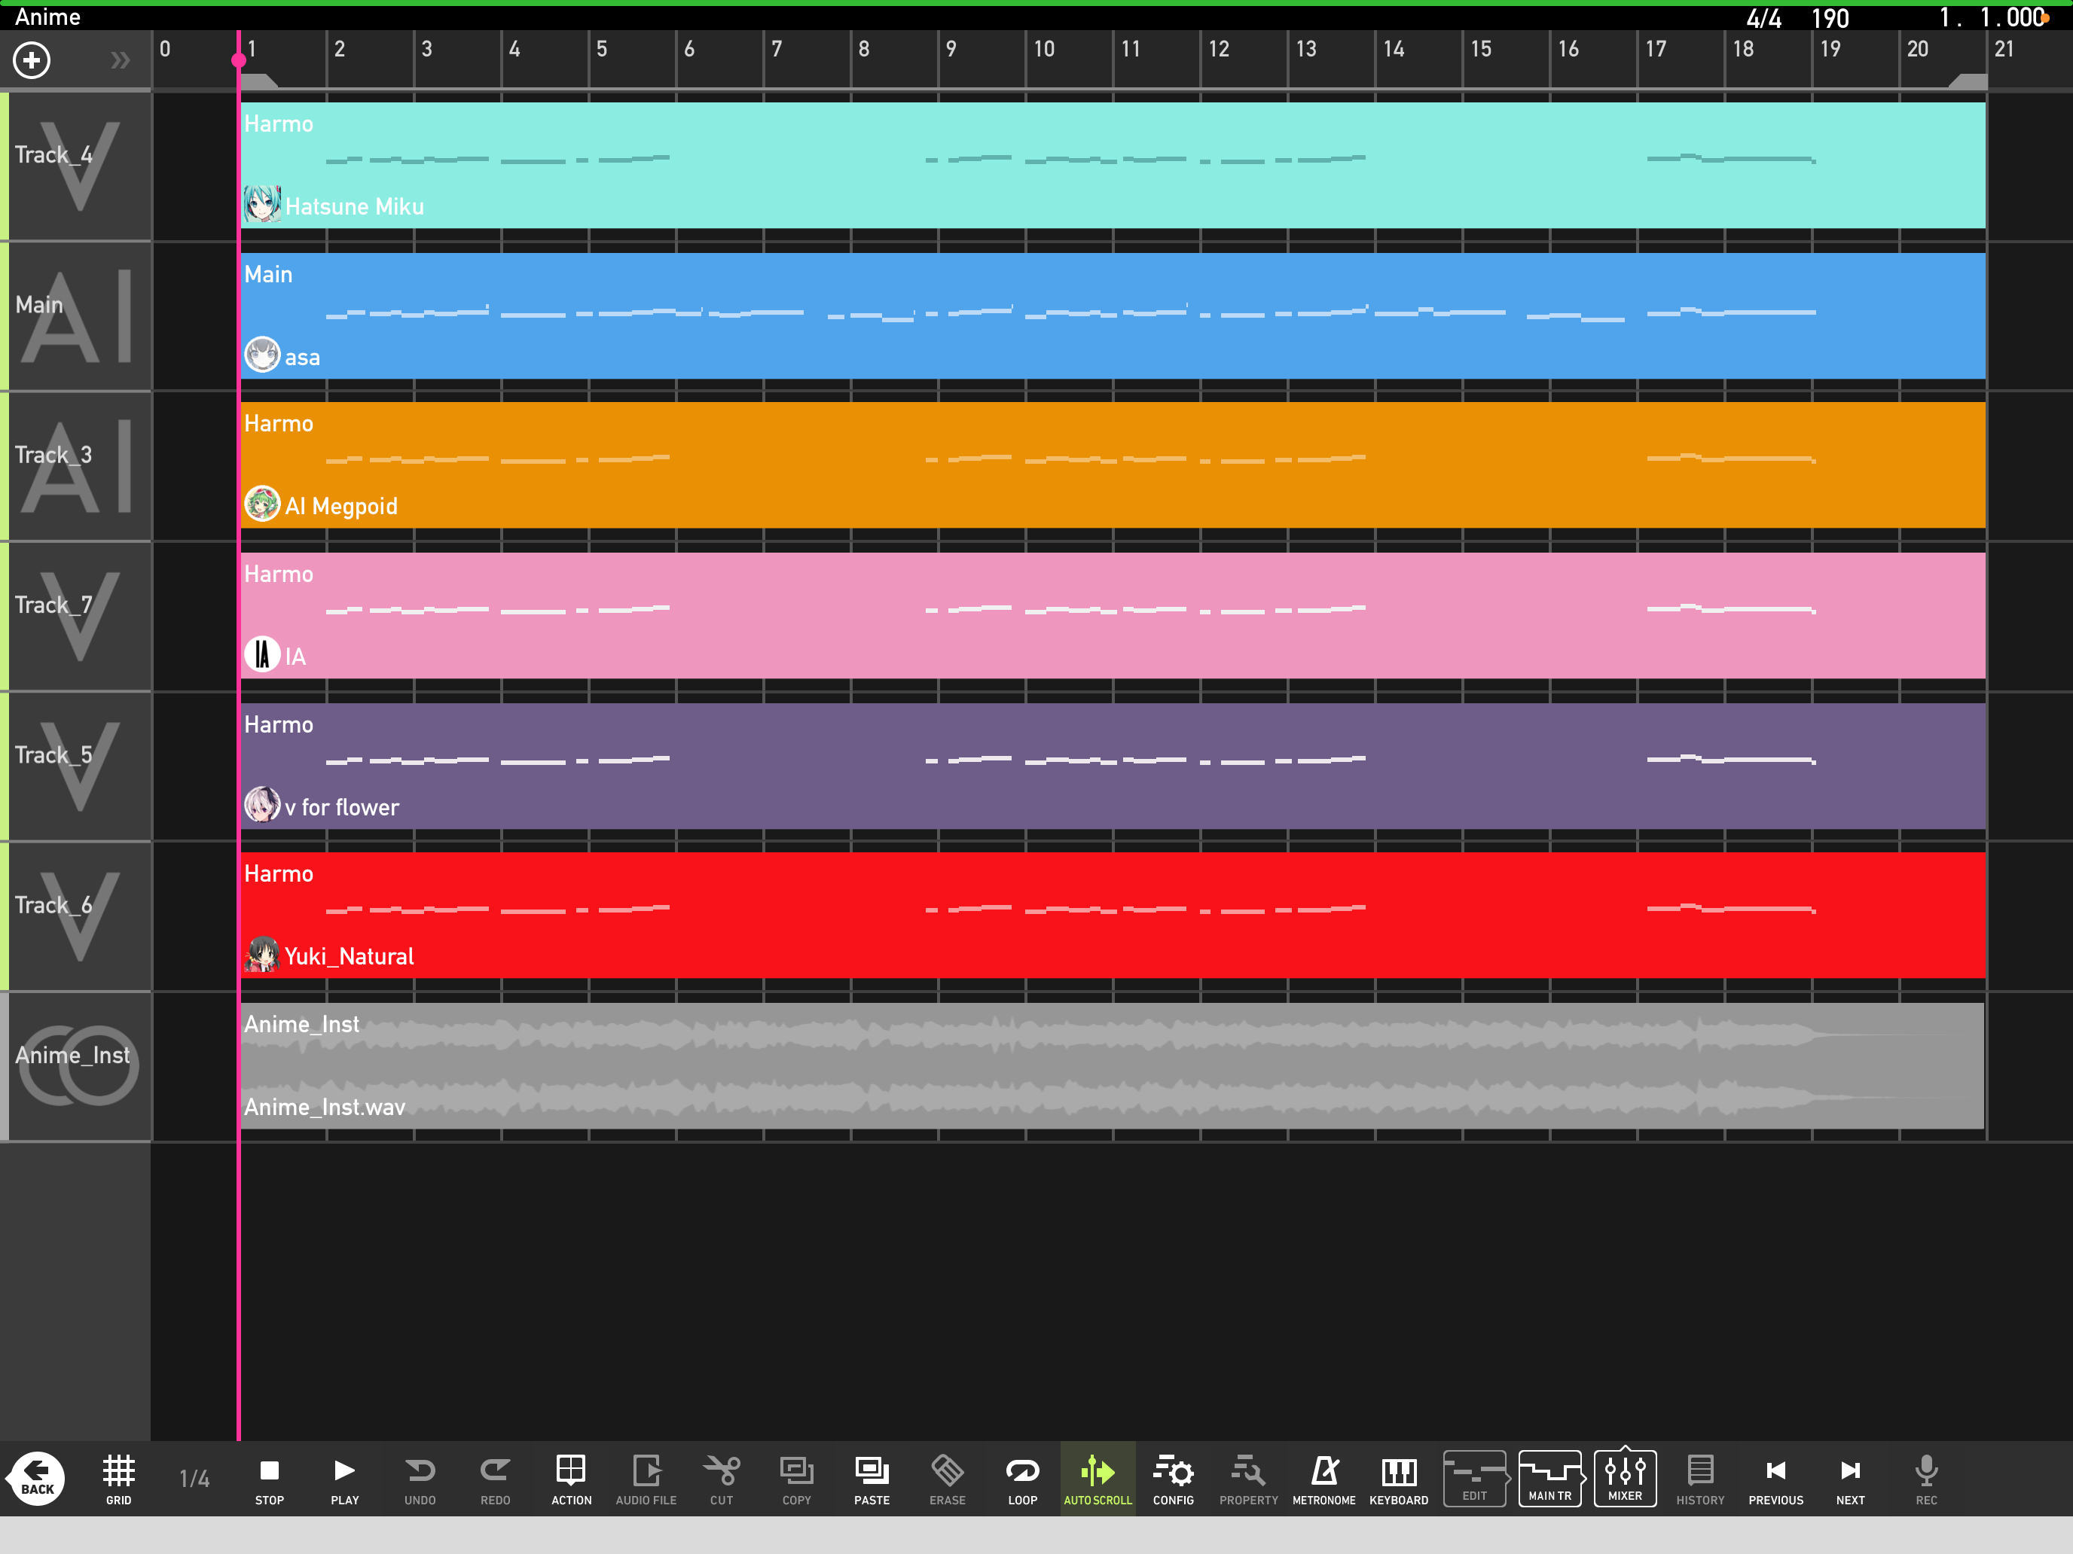Open the Config settings

click(1172, 1478)
